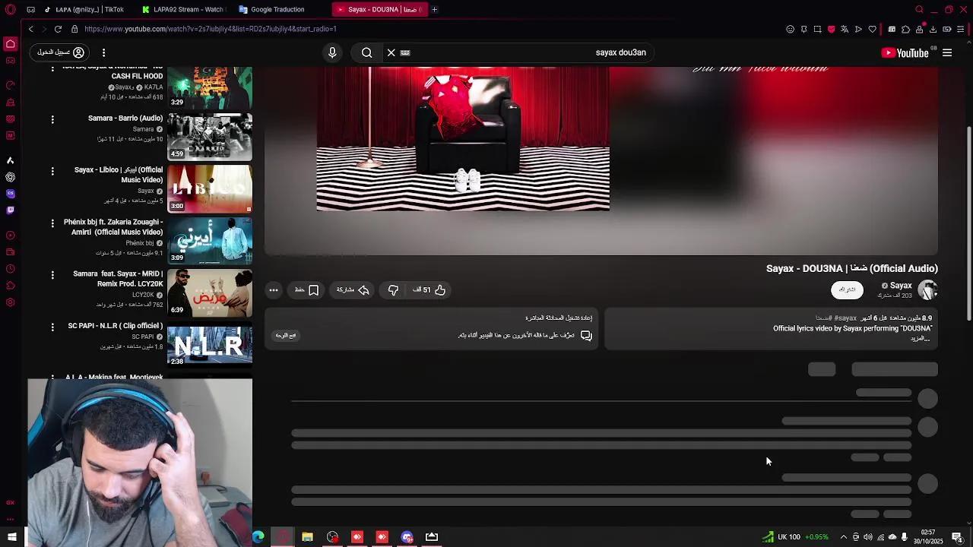Open downloads icon in browser toolbar
Viewport: 973px width, 547px height.
coord(933,29)
